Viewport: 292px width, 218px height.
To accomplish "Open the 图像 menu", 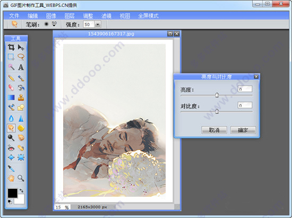I will click(x=51, y=16).
